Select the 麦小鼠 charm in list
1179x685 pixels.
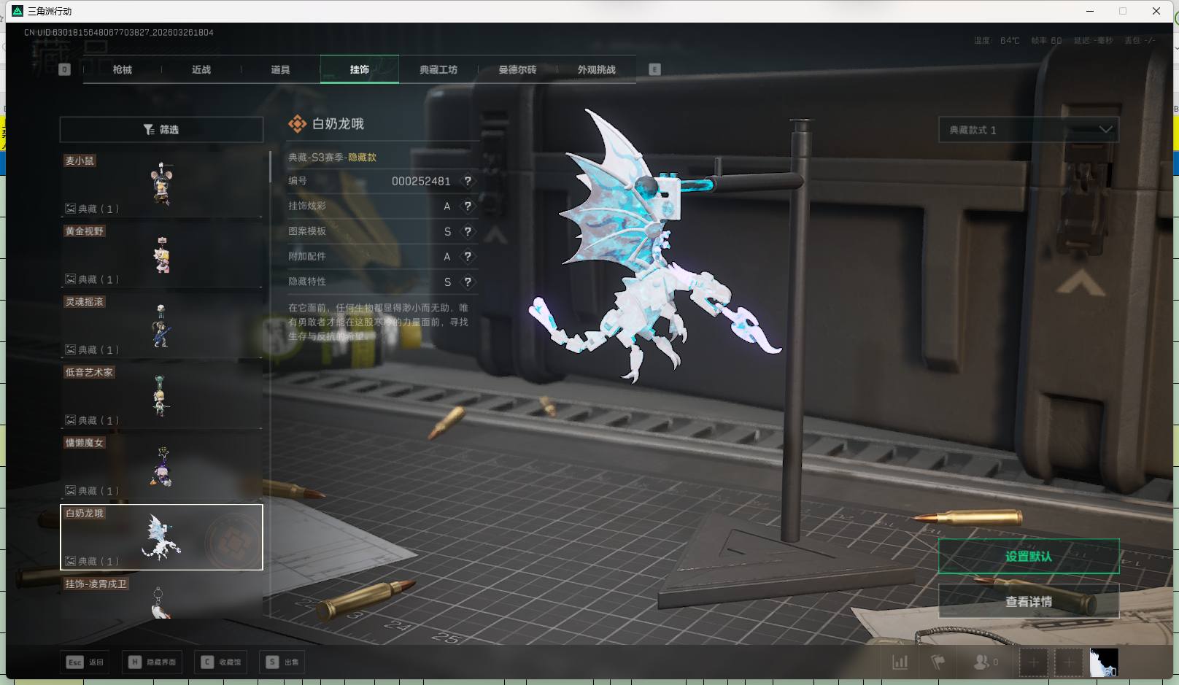[161, 183]
